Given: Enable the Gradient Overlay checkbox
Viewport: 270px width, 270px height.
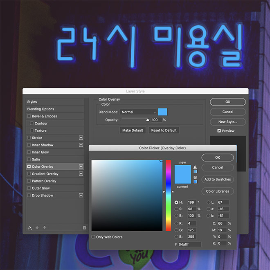Looking at the screenshot, I should tap(29, 174).
